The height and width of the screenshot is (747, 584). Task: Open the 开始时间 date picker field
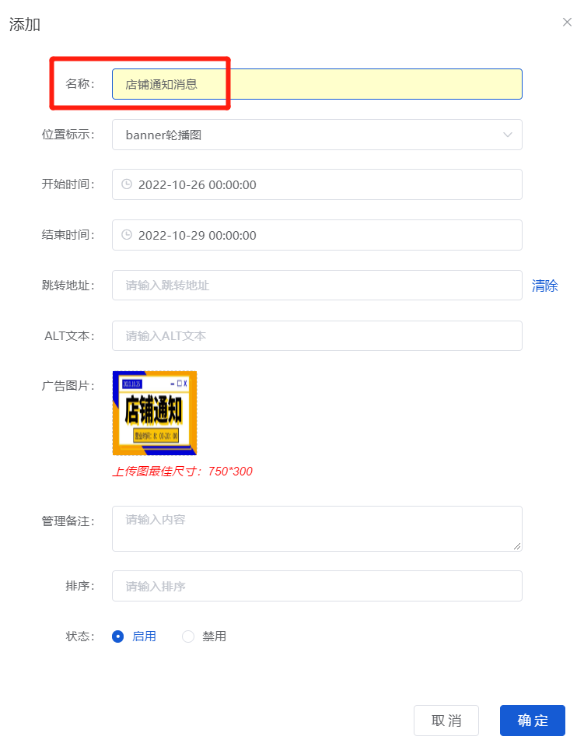317,184
